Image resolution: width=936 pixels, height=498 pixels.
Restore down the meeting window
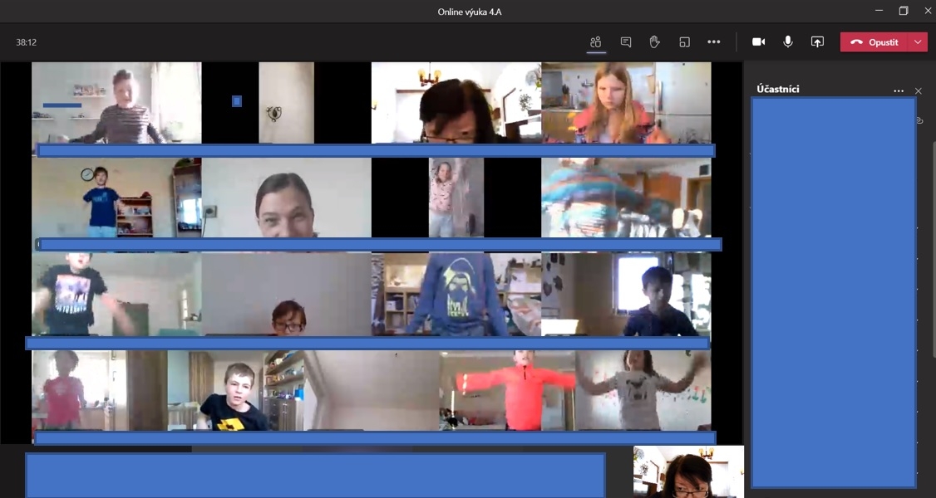(x=904, y=11)
